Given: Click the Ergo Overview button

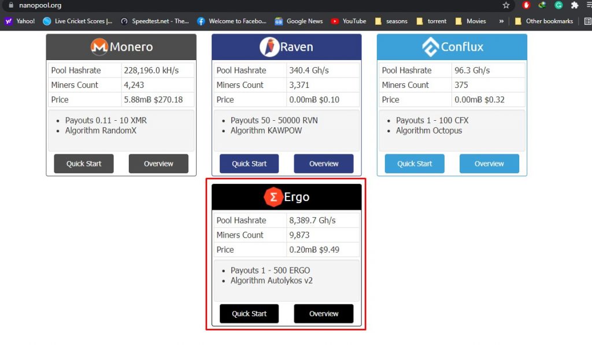Looking at the screenshot, I should (324, 314).
